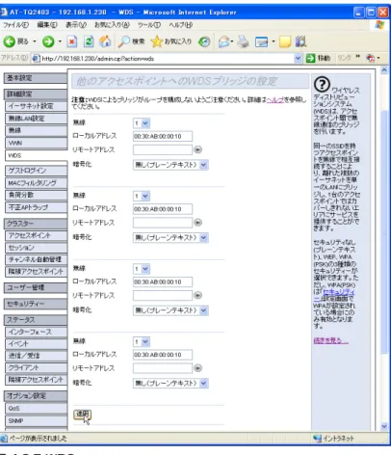Click the question mark help icon
This screenshot has width=391, height=455.
click(x=322, y=84)
